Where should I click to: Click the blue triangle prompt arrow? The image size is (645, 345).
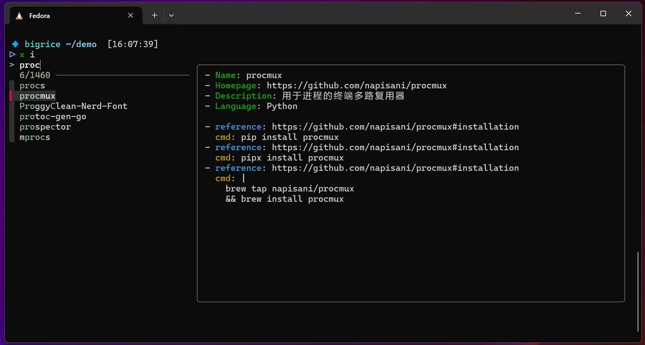click(13, 54)
